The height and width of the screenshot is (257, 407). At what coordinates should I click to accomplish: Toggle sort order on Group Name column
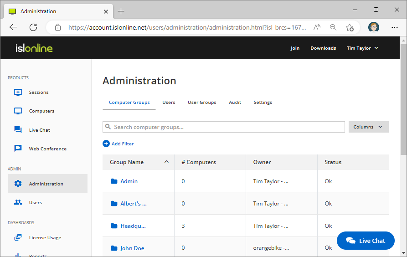[x=166, y=162]
